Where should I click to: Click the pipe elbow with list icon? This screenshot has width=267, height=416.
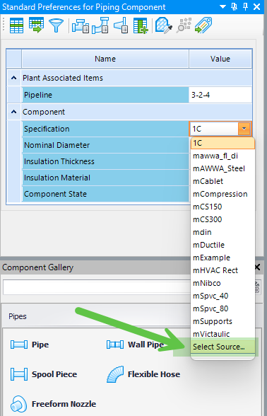[100, 25]
